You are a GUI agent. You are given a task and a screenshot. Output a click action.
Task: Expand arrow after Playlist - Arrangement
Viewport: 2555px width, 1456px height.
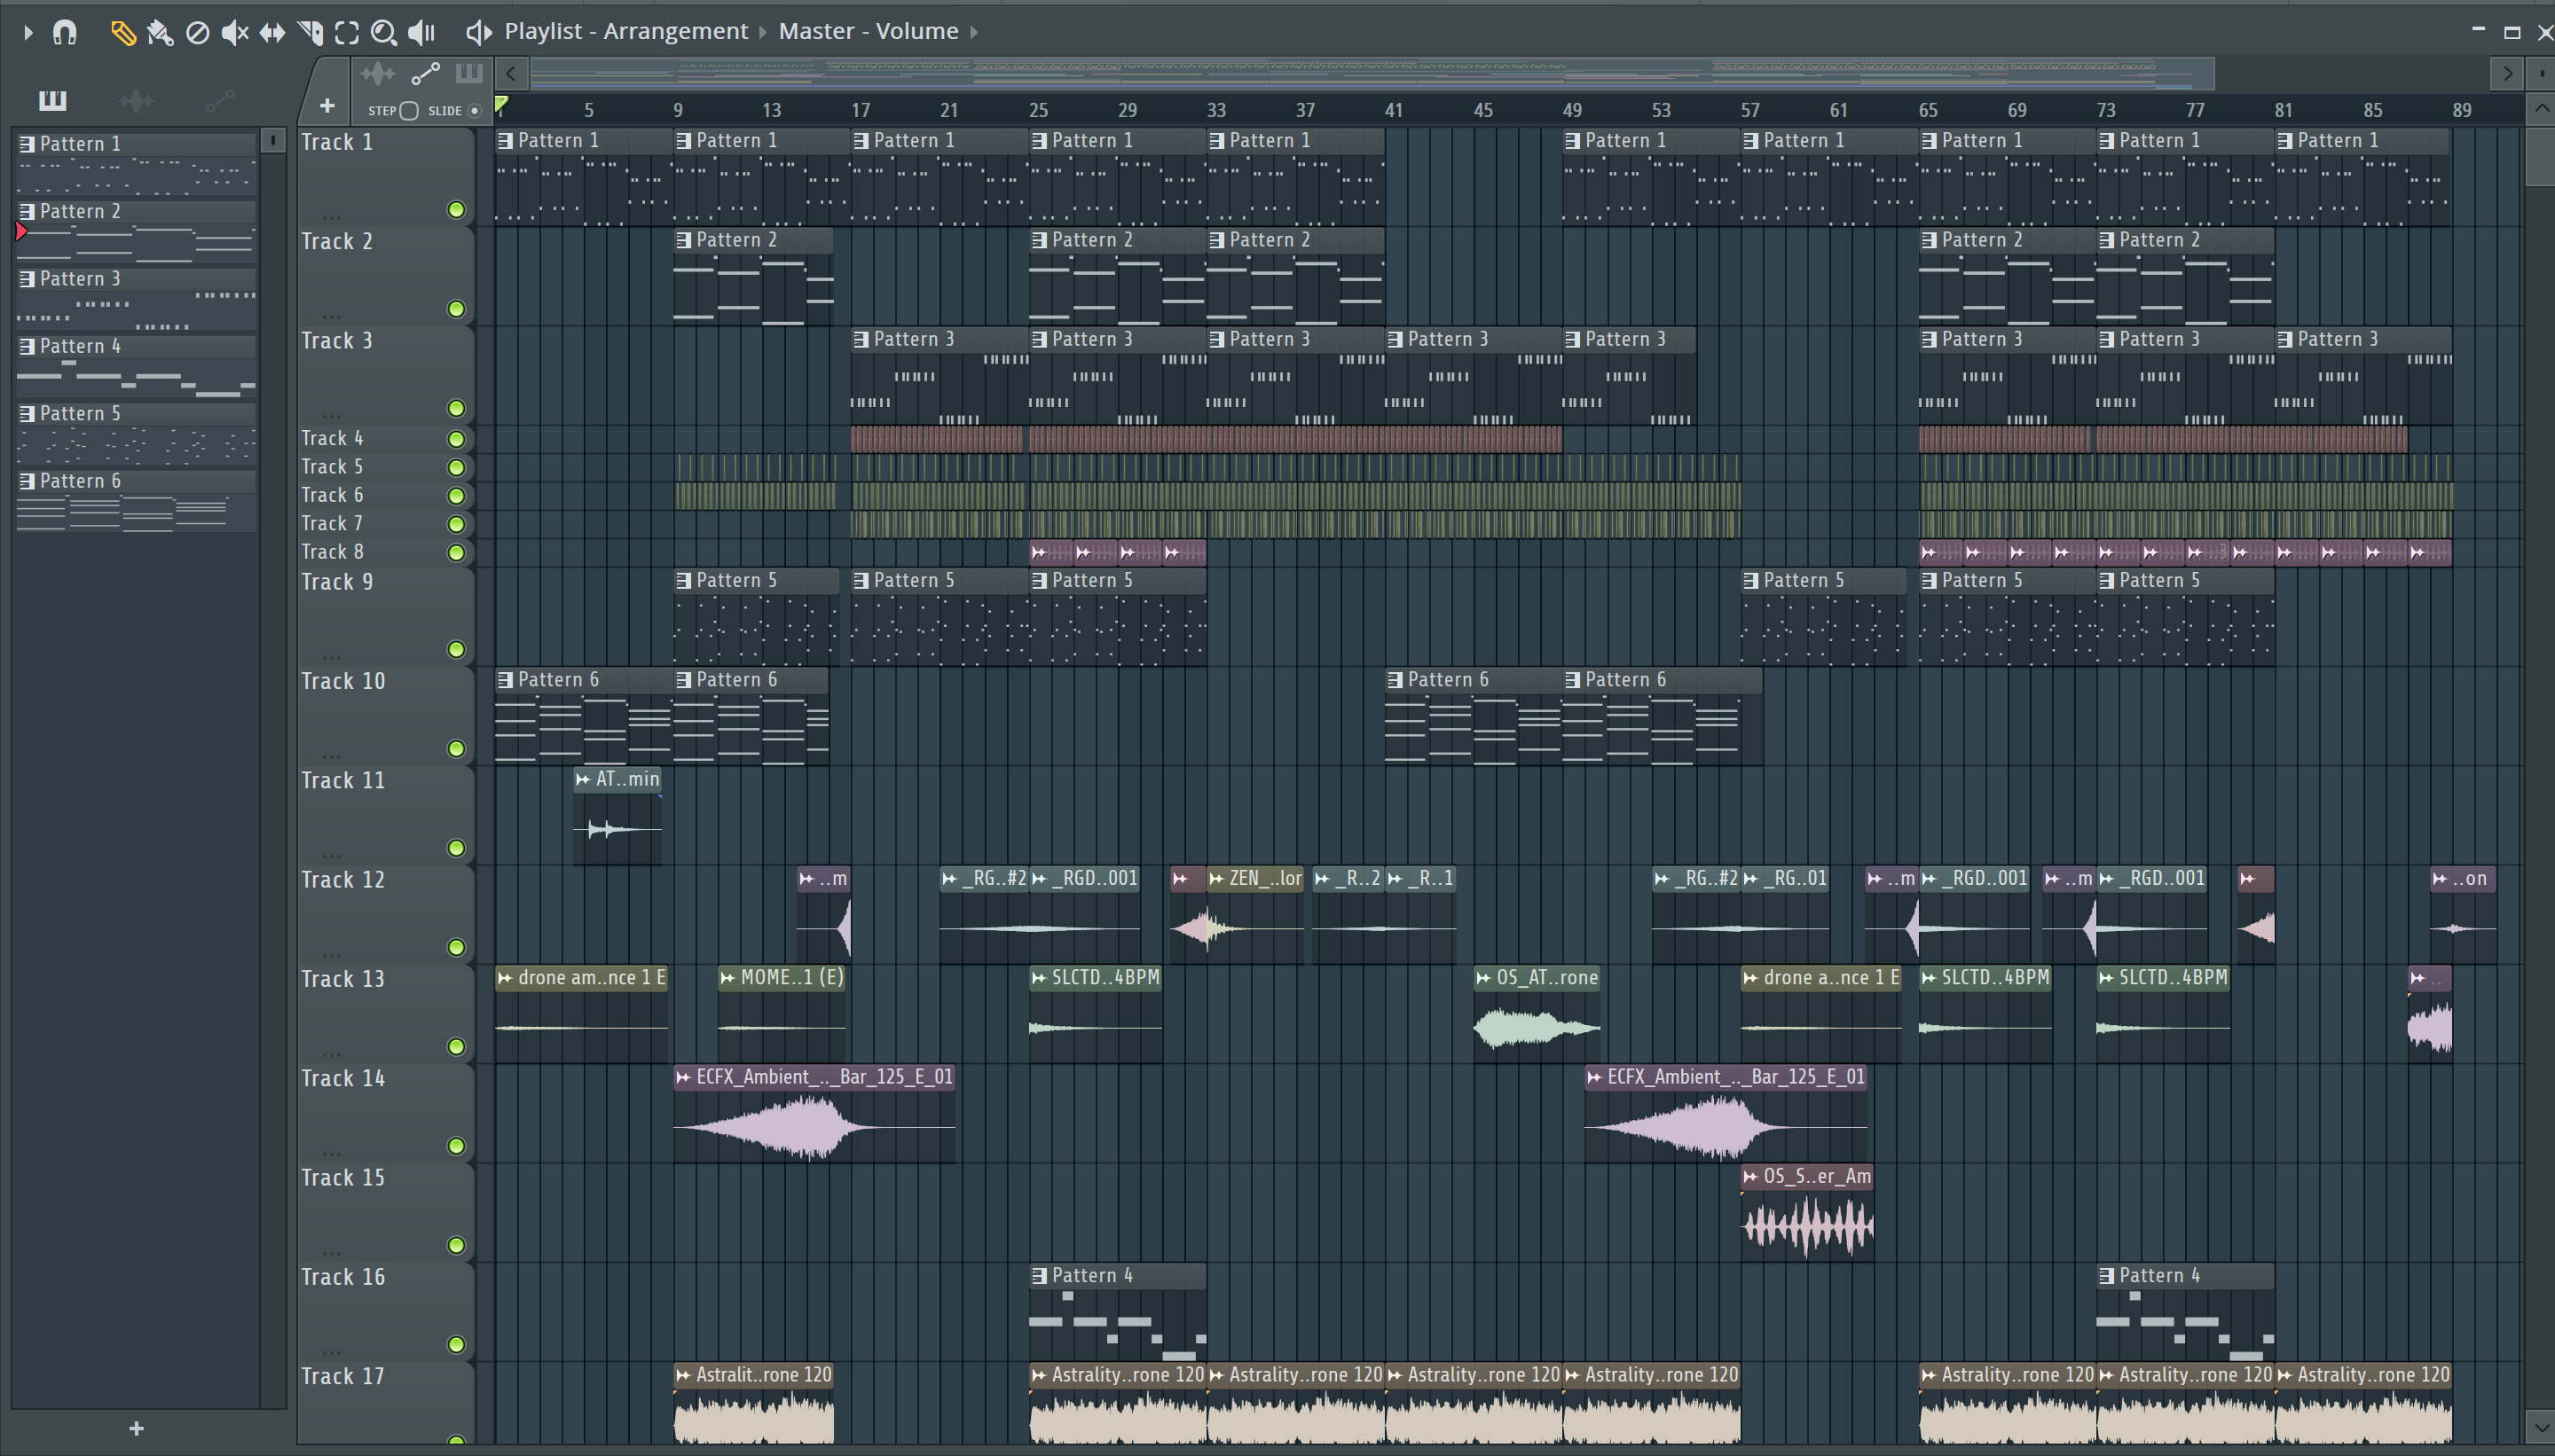pos(762,32)
